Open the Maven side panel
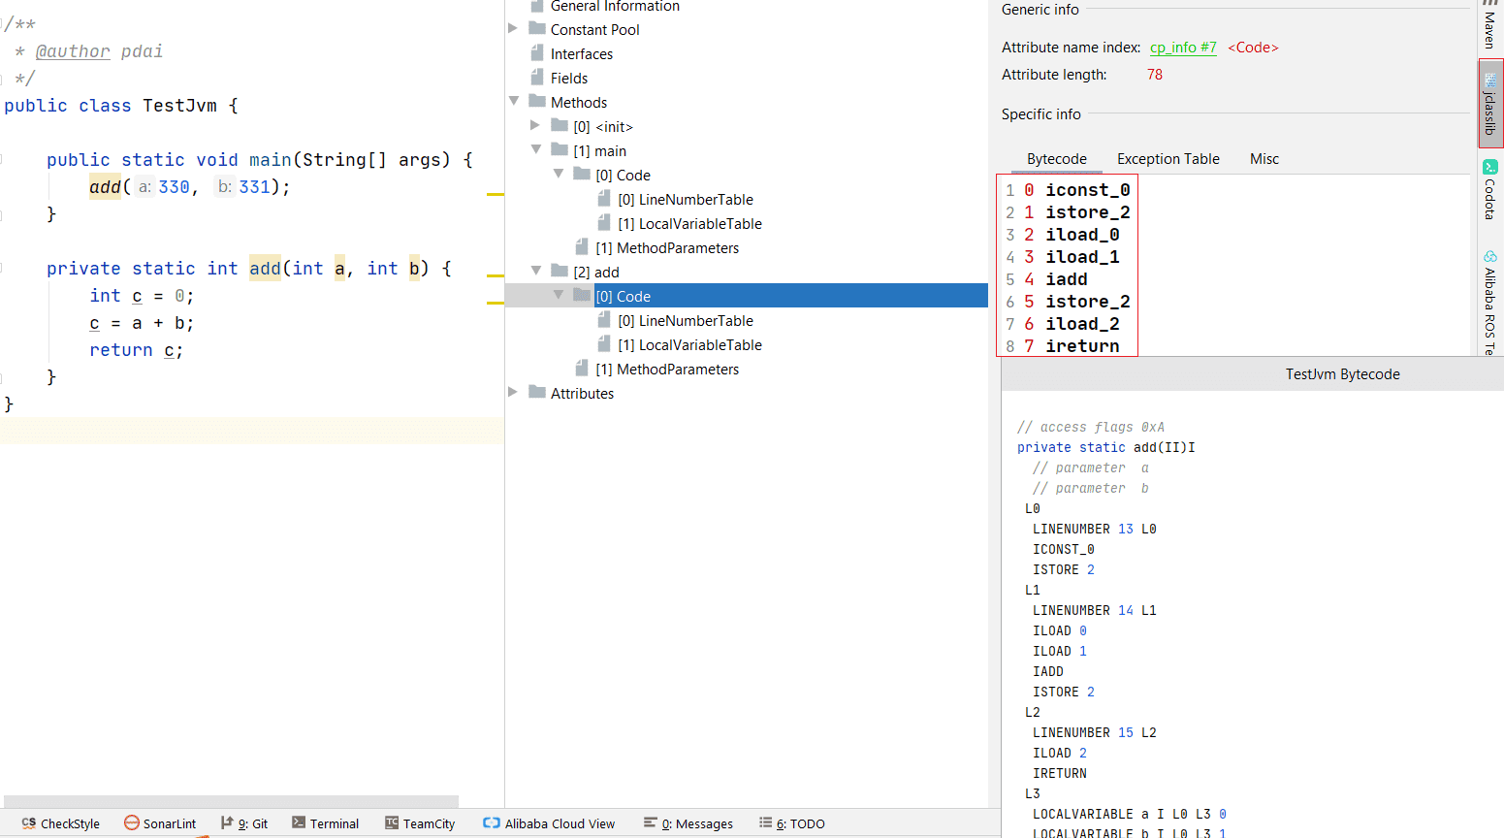Viewport: 1504px width, 838px height. coord(1490,29)
